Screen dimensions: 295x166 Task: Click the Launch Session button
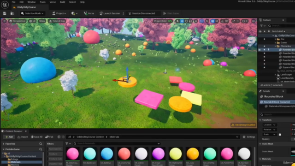110,13
